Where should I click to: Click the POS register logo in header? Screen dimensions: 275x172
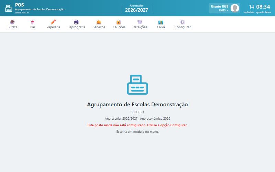[9, 8]
